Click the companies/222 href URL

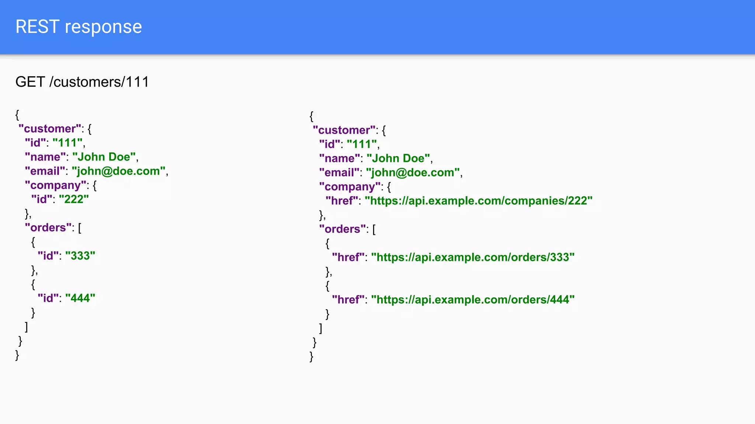point(479,201)
